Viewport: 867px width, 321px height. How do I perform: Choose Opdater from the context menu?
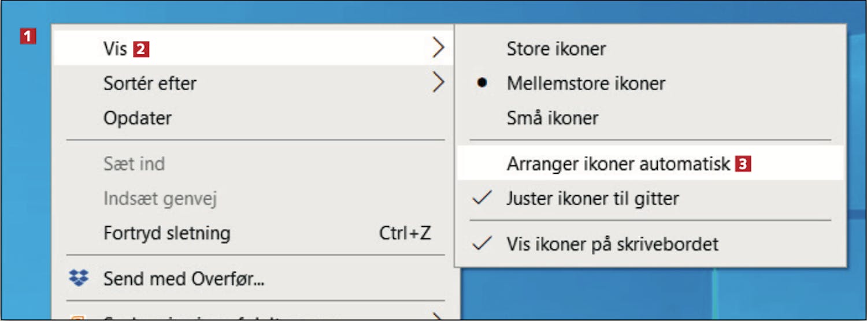253,118
